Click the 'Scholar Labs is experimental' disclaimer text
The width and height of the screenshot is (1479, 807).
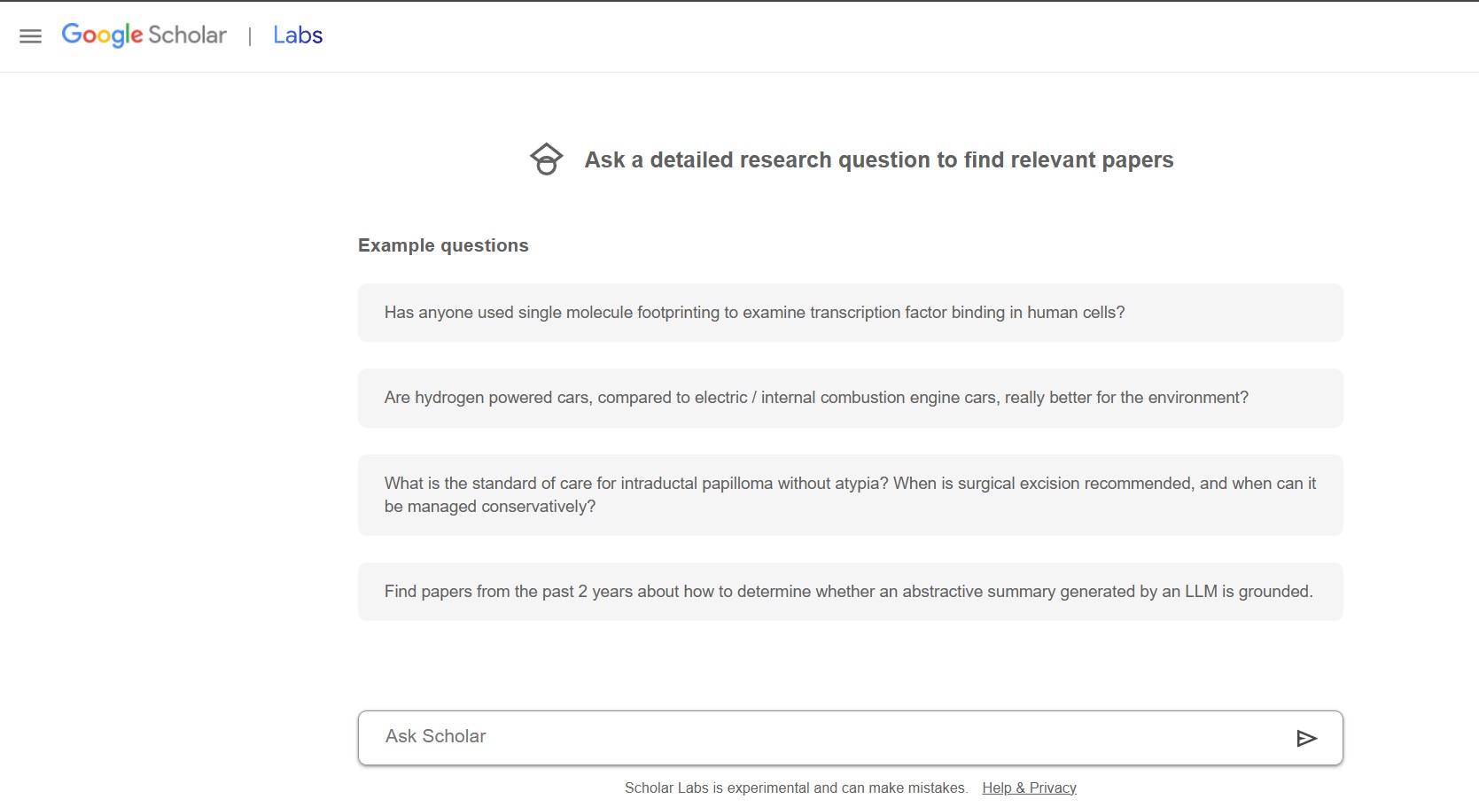tap(795, 788)
